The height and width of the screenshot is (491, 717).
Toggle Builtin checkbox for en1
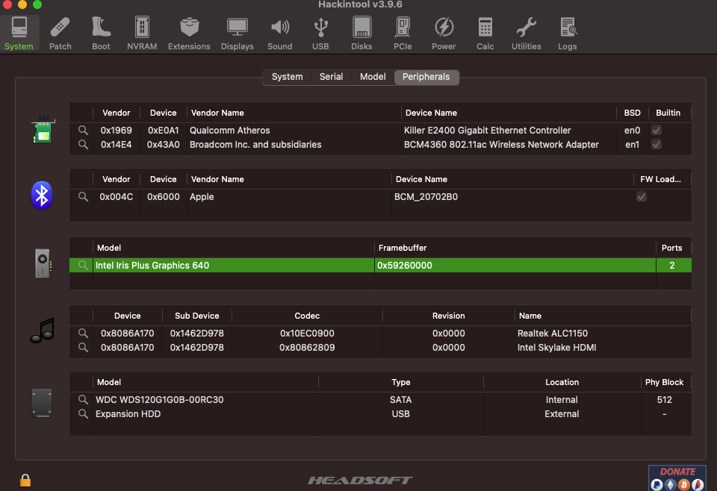pyautogui.click(x=657, y=144)
